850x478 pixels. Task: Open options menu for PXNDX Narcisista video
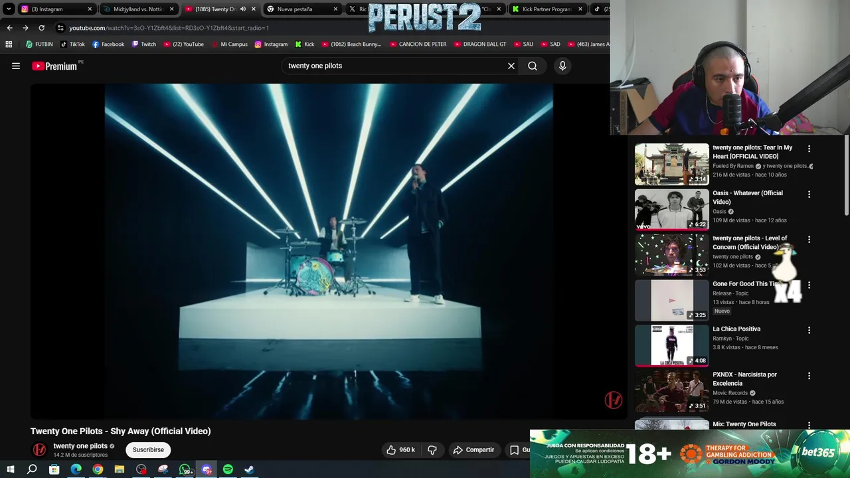point(809,376)
